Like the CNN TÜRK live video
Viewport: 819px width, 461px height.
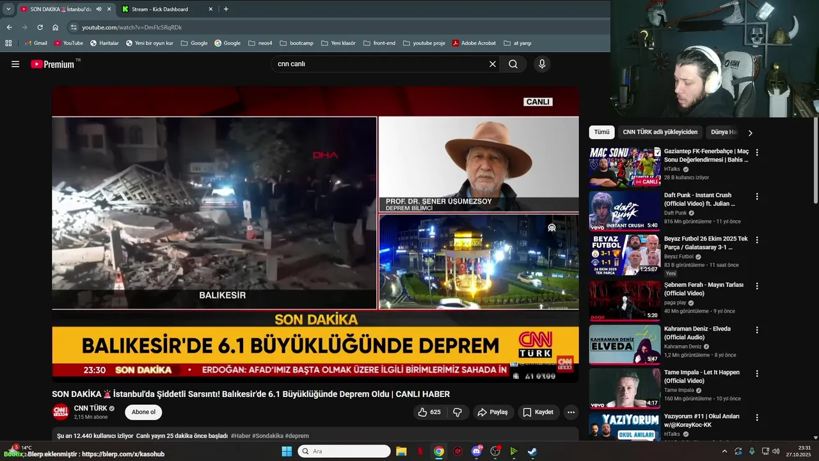coord(429,412)
